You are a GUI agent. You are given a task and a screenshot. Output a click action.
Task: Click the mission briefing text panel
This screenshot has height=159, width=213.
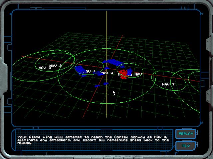point(94,140)
